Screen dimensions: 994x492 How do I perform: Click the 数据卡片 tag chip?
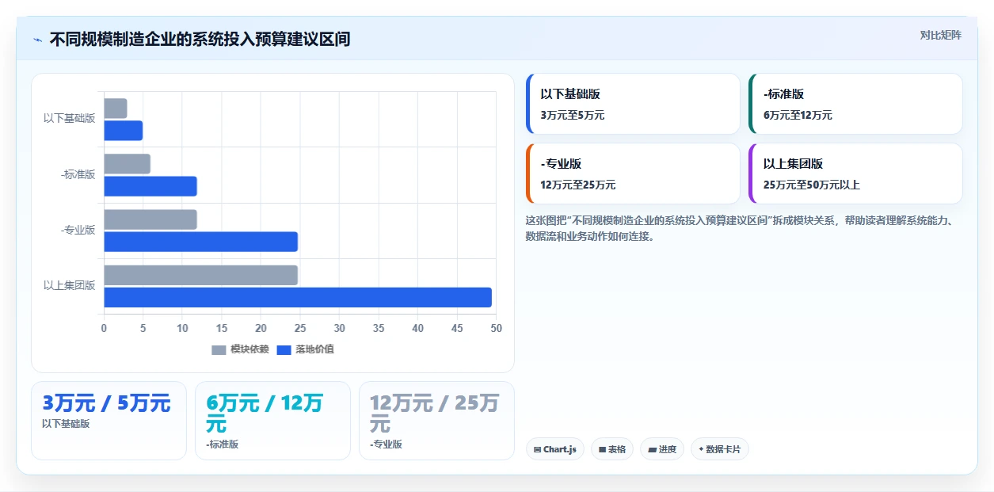(720, 449)
